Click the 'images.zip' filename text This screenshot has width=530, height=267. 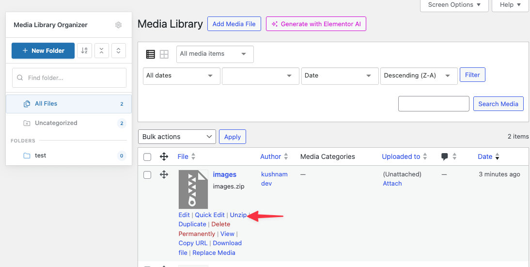click(x=229, y=186)
